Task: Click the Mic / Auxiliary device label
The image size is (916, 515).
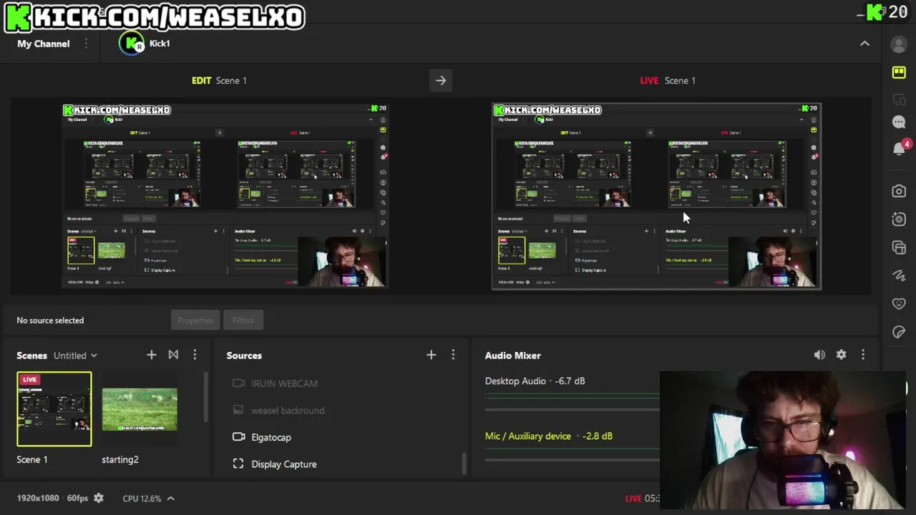Action: tap(528, 436)
